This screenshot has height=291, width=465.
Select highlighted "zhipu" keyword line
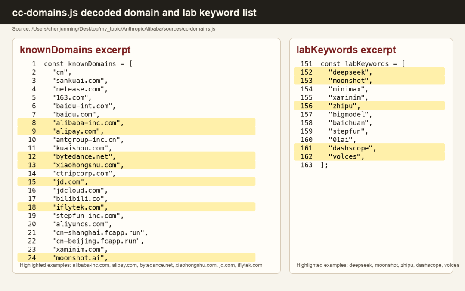(x=369, y=106)
